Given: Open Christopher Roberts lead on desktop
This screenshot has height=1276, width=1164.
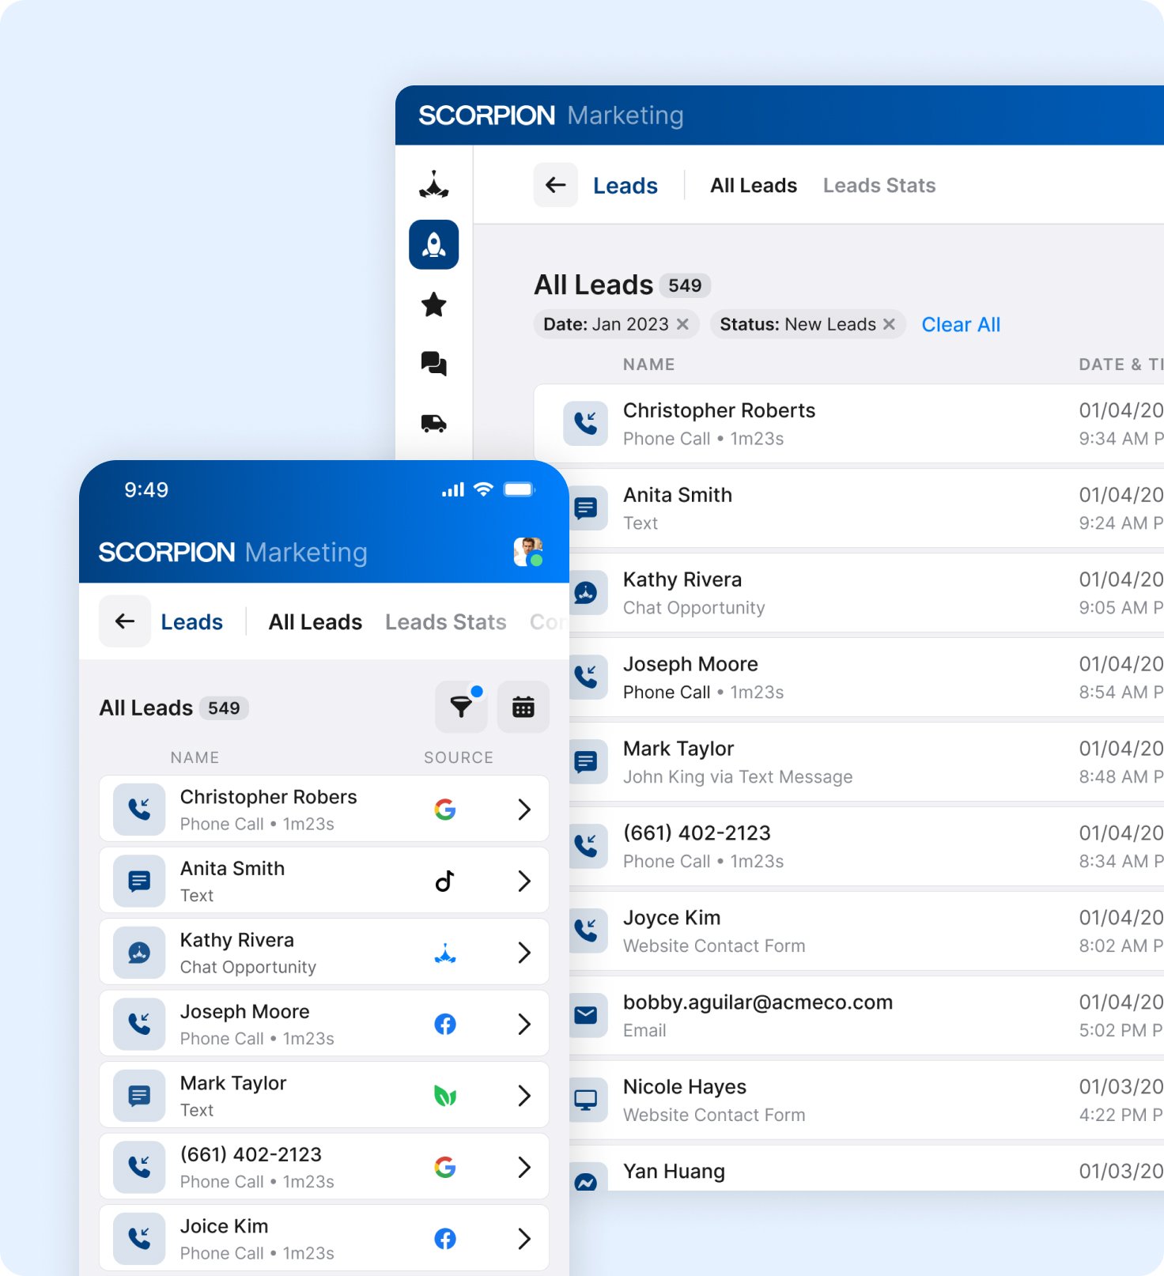Looking at the screenshot, I should pos(849,424).
